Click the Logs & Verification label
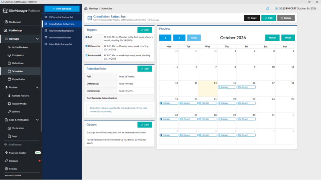The width and height of the screenshot is (321, 180). point(19,120)
